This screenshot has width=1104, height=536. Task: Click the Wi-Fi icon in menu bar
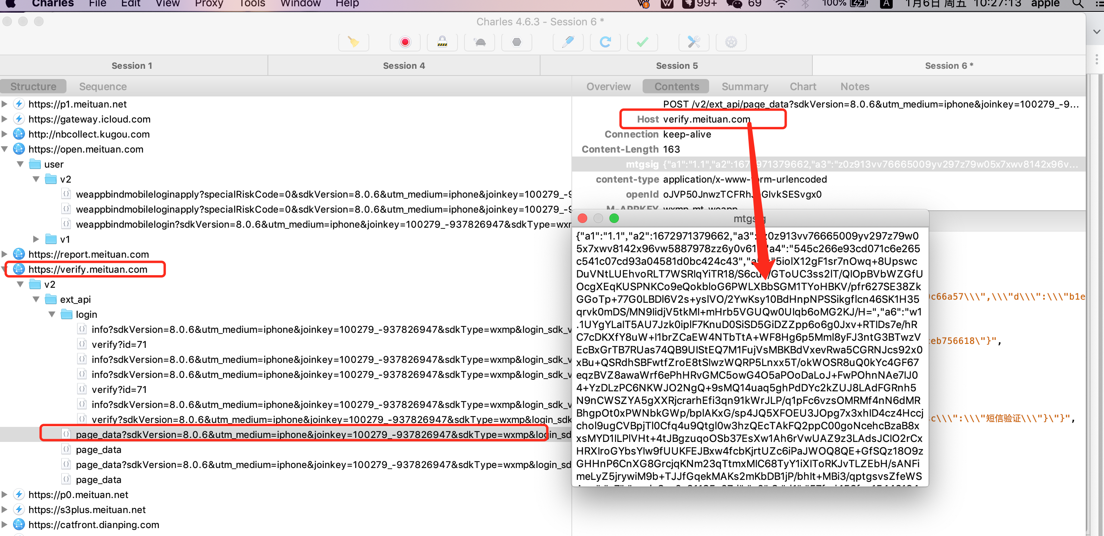pyautogui.click(x=781, y=4)
